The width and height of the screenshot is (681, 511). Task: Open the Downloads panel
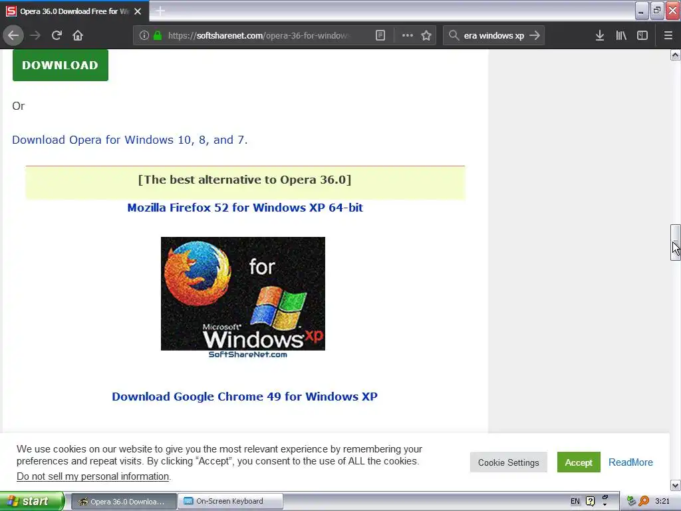(x=600, y=35)
